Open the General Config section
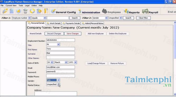The height and width of the screenshot is (97, 176). pyautogui.click(x=63, y=12)
